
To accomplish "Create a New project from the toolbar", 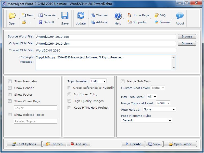I will coord(28,15).
